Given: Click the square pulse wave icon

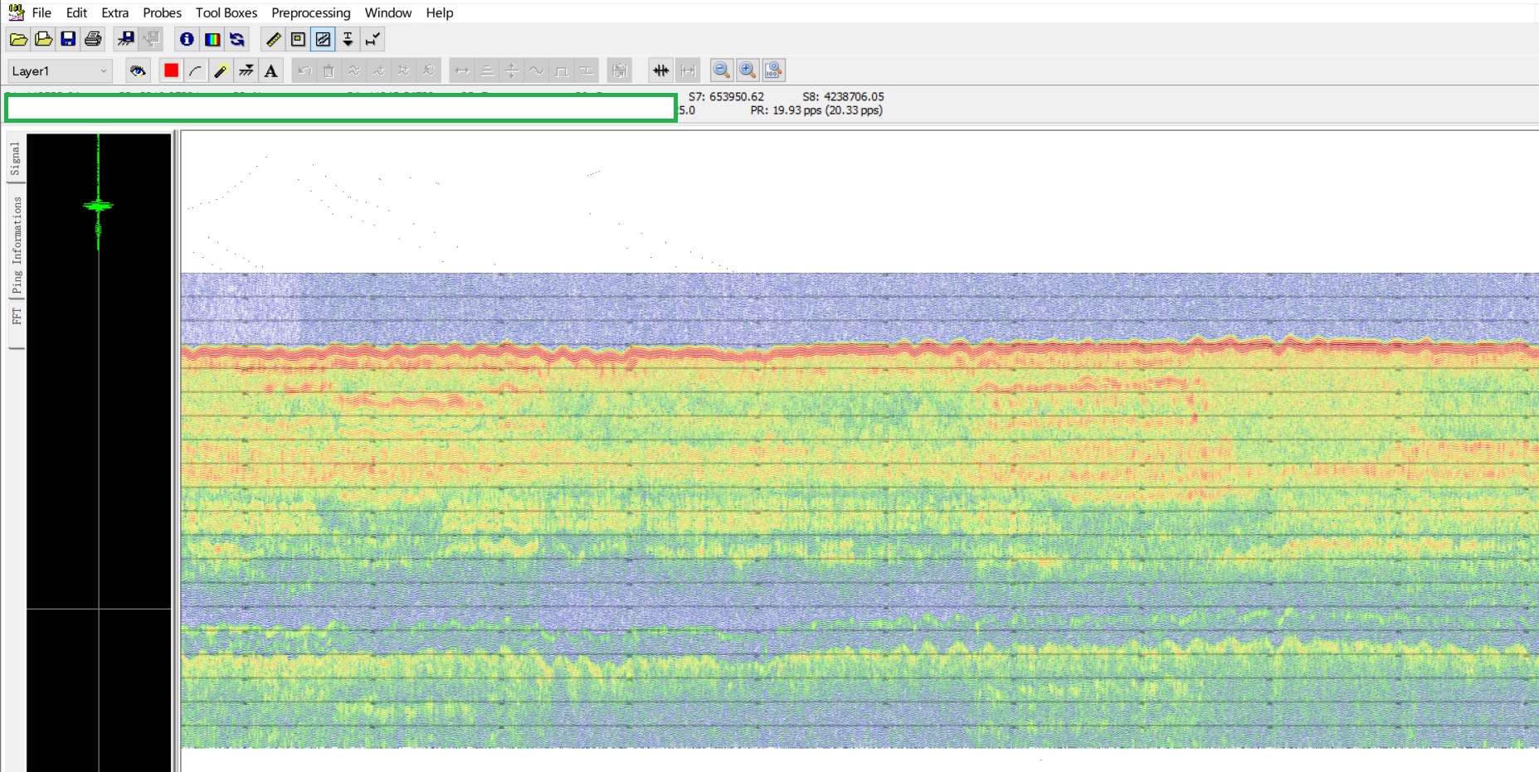Looking at the screenshot, I should coord(562,70).
